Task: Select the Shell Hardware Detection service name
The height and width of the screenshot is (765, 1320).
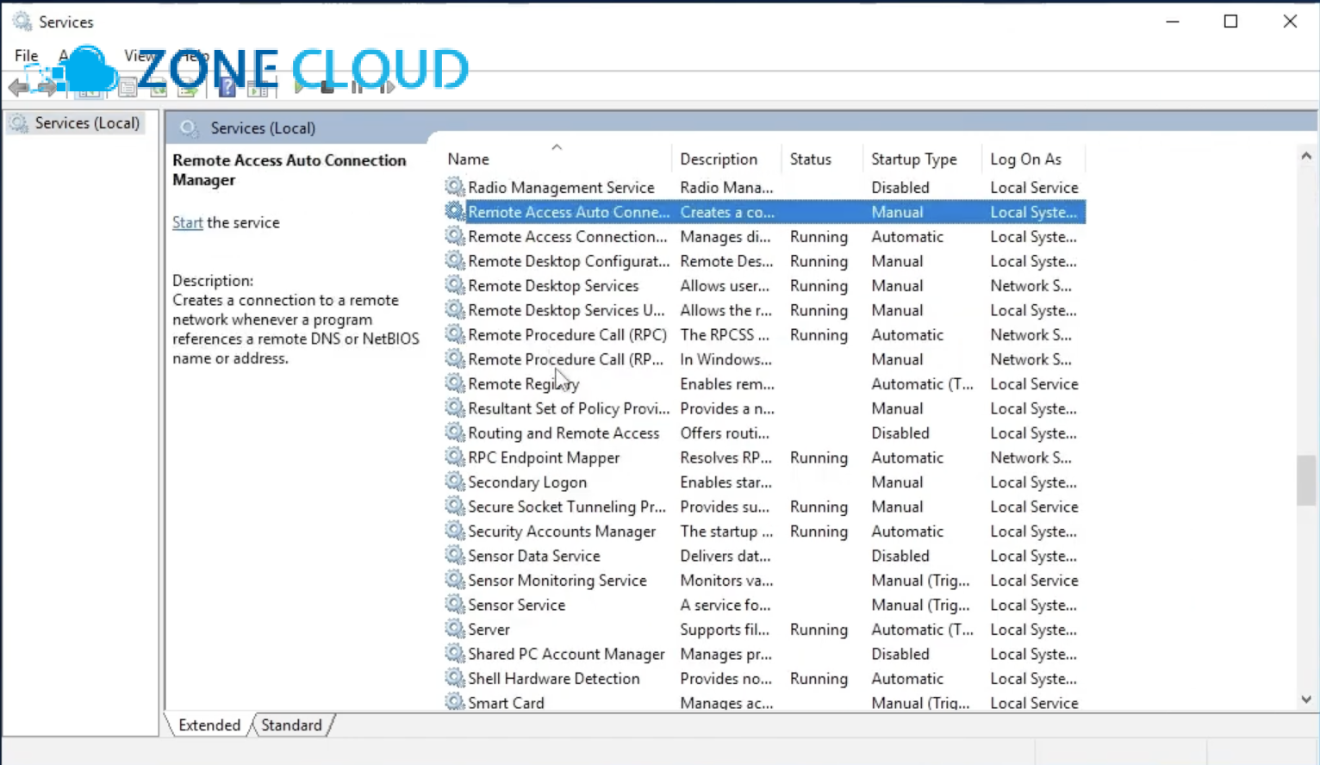Action: point(554,679)
